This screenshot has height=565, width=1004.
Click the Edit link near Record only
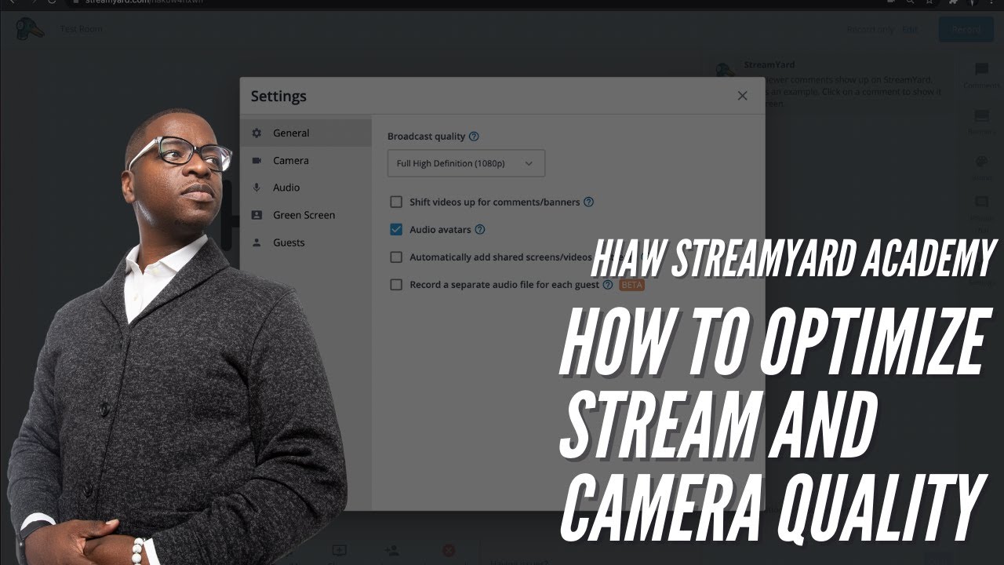point(910,29)
